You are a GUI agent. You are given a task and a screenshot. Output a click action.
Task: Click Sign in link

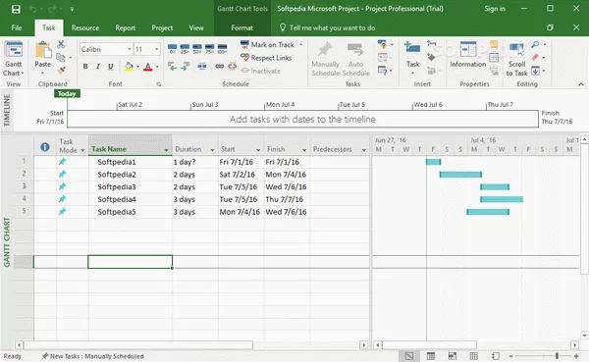[x=495, y=9]
